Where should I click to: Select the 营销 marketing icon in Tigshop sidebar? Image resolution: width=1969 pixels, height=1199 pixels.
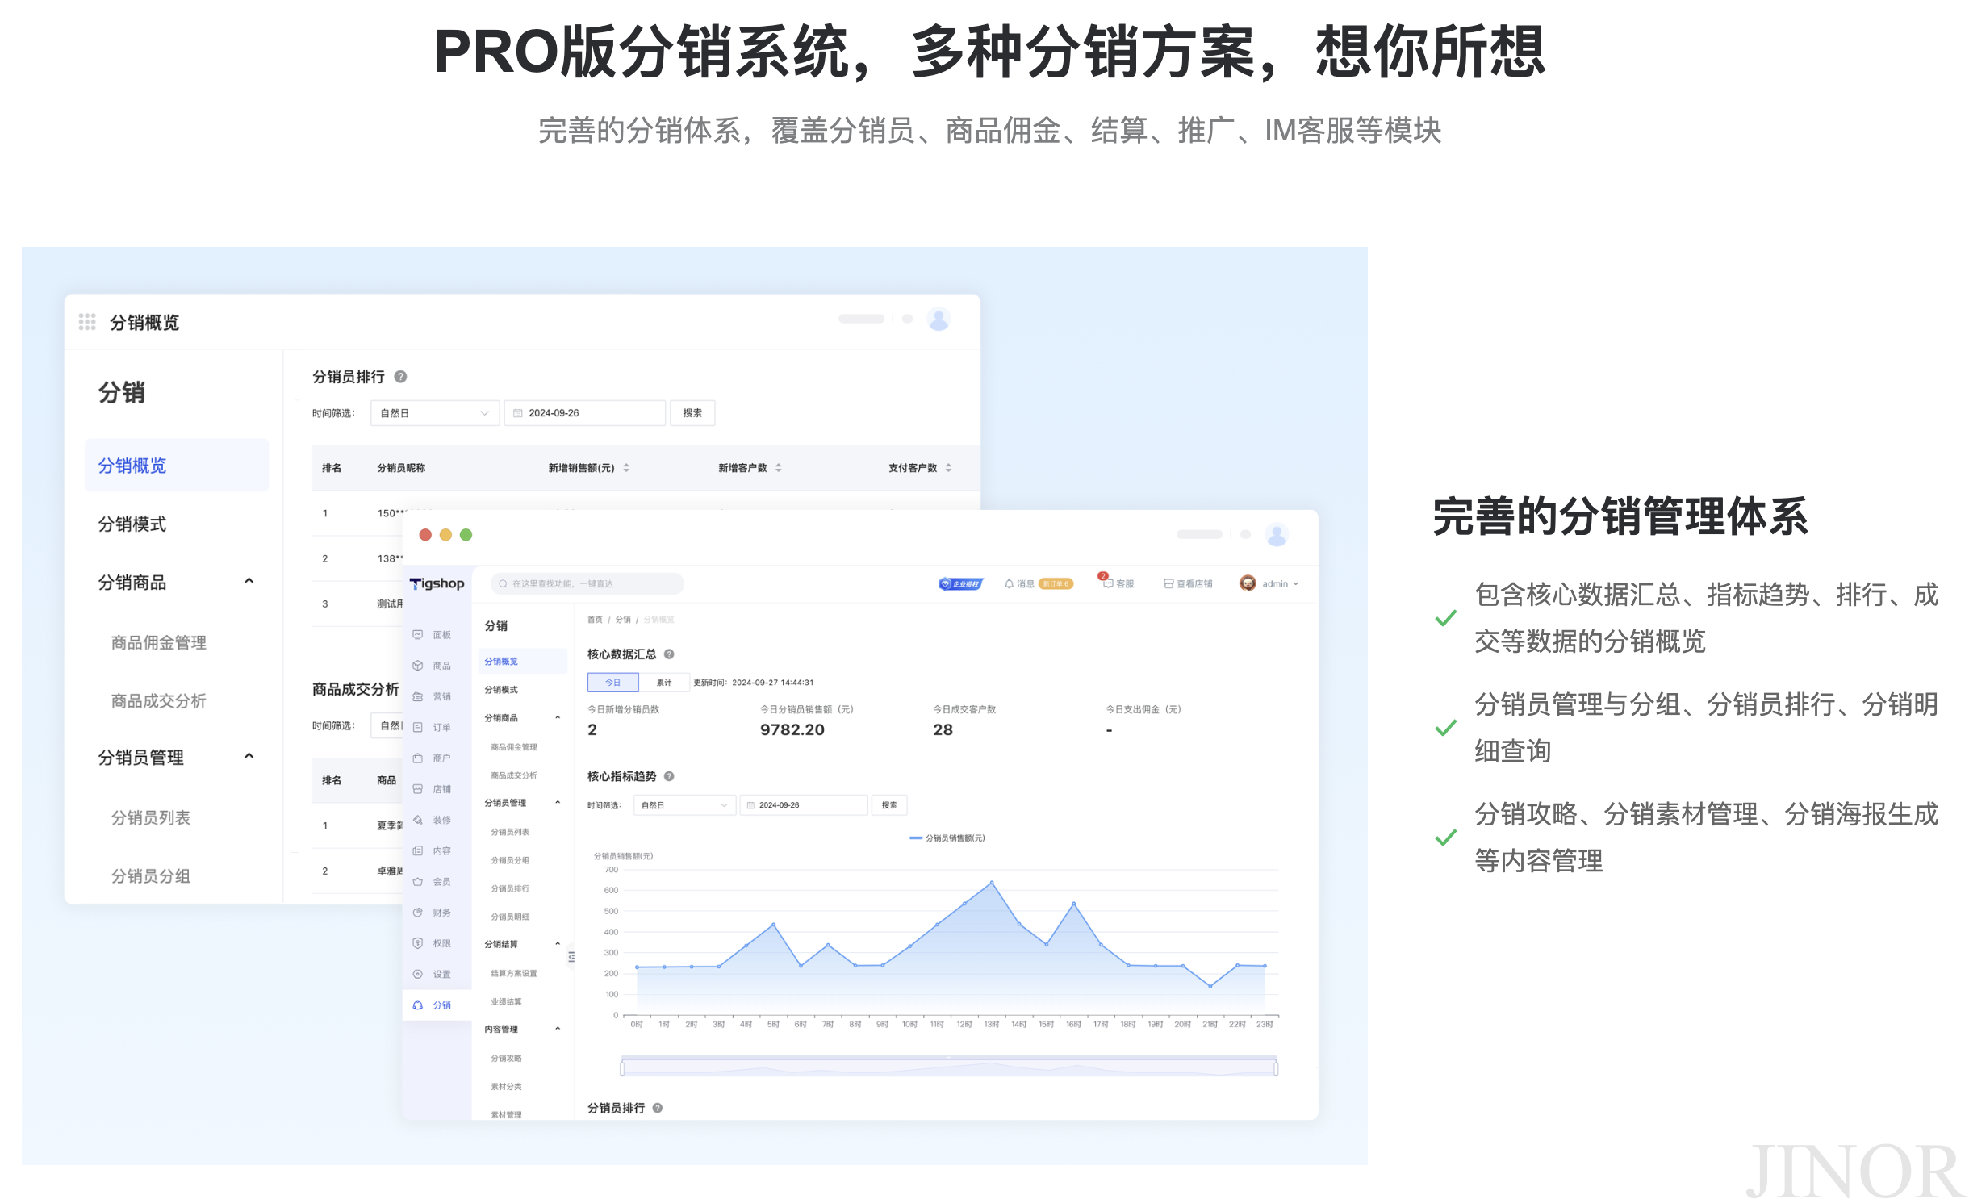point(418,696)
